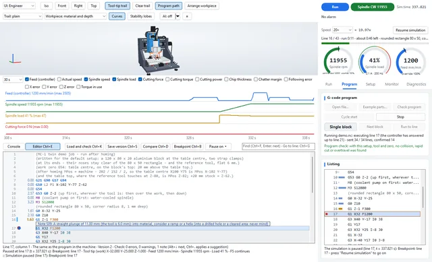This screenshot has width=432, height=262.
Task: Click the Feed mm/min gauge
Action: point(410,61)
